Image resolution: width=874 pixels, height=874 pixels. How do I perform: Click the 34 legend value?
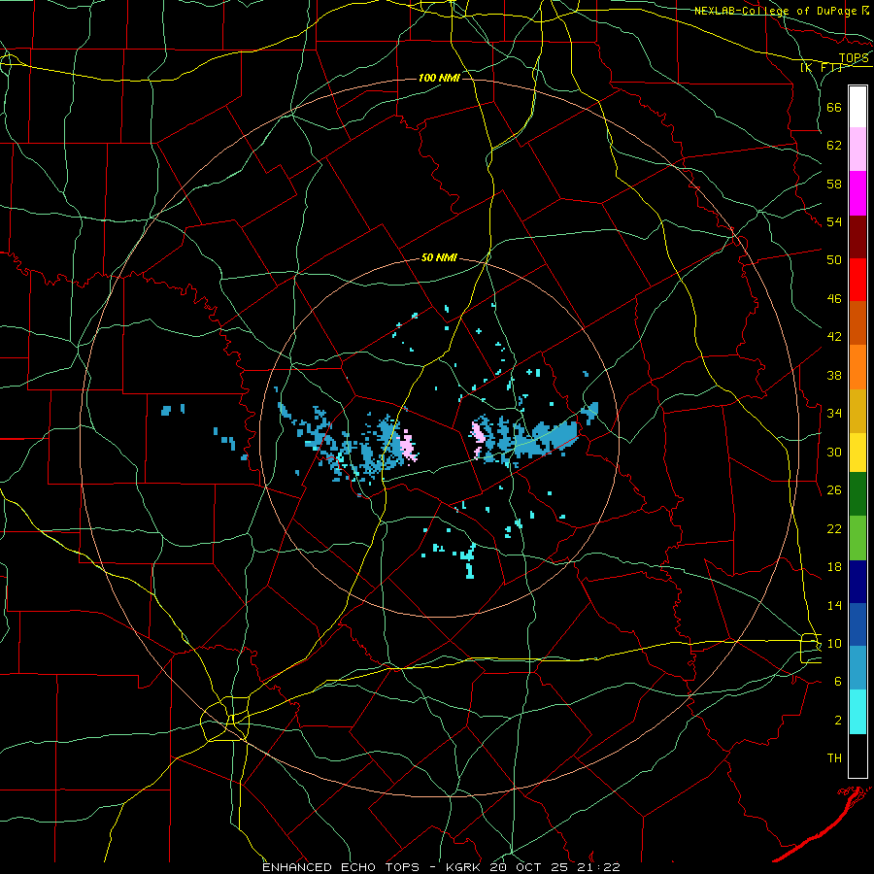click(834, 413)
